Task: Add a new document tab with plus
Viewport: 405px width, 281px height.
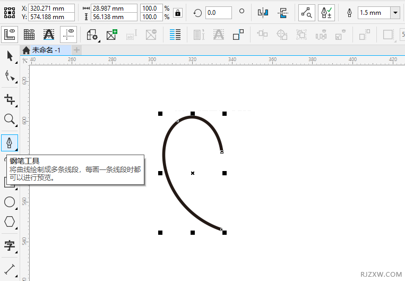Action: click(x=76, y=50)
